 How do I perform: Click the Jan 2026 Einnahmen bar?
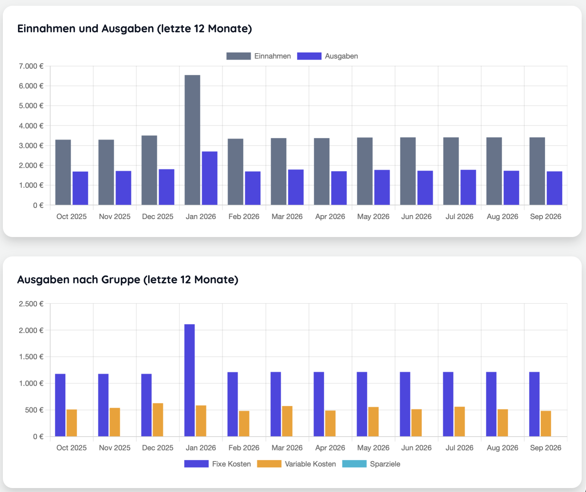(x=193, y=140)
